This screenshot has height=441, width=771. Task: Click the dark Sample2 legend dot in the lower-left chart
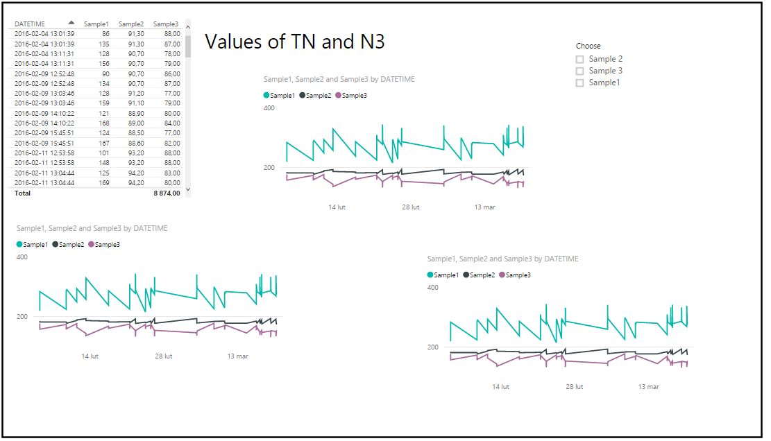coord(56,244)
